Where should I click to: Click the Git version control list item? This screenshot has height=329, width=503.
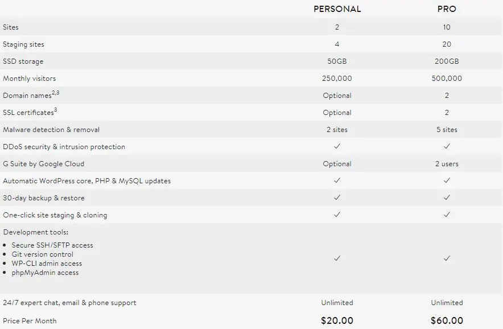42,254
